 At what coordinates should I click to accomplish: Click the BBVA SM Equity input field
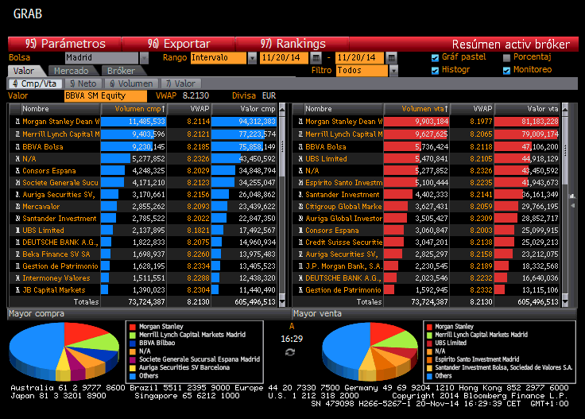pyautogui.click(x=105, y=96)
